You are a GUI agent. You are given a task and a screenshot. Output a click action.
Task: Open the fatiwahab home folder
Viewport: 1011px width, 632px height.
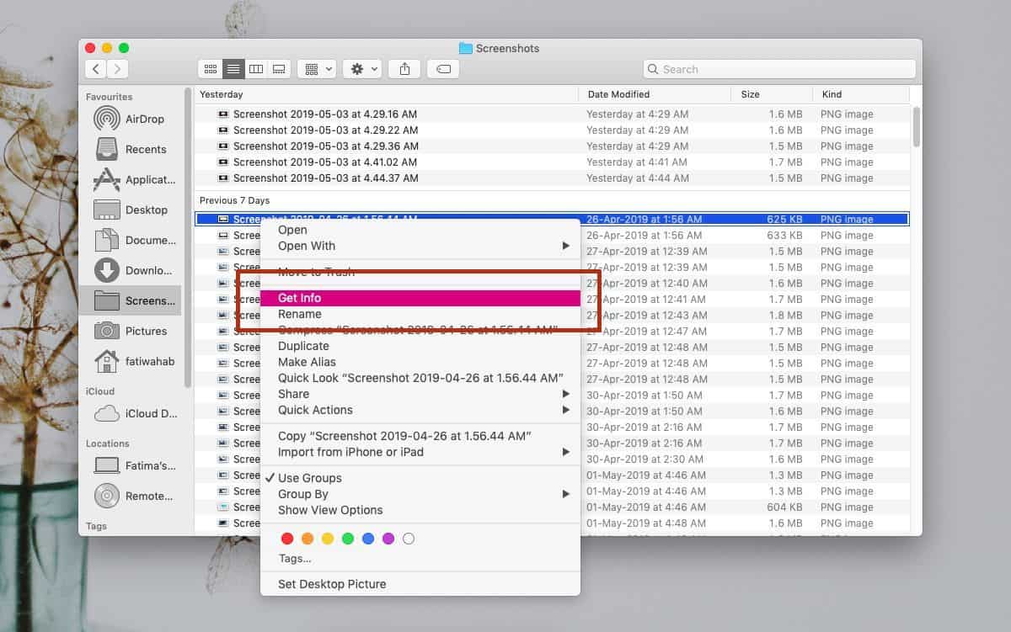point(131,361)
